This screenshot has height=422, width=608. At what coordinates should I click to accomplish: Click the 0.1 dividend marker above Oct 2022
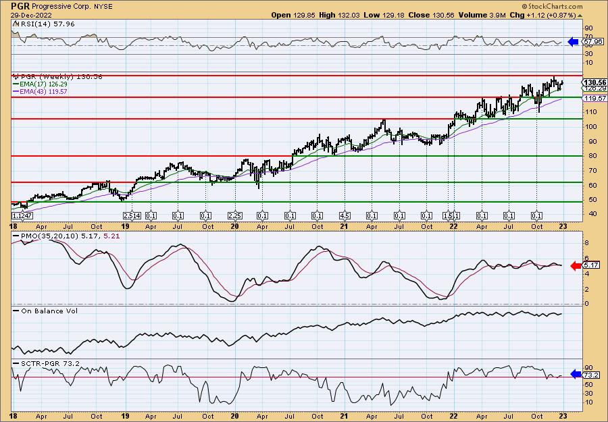536,215
